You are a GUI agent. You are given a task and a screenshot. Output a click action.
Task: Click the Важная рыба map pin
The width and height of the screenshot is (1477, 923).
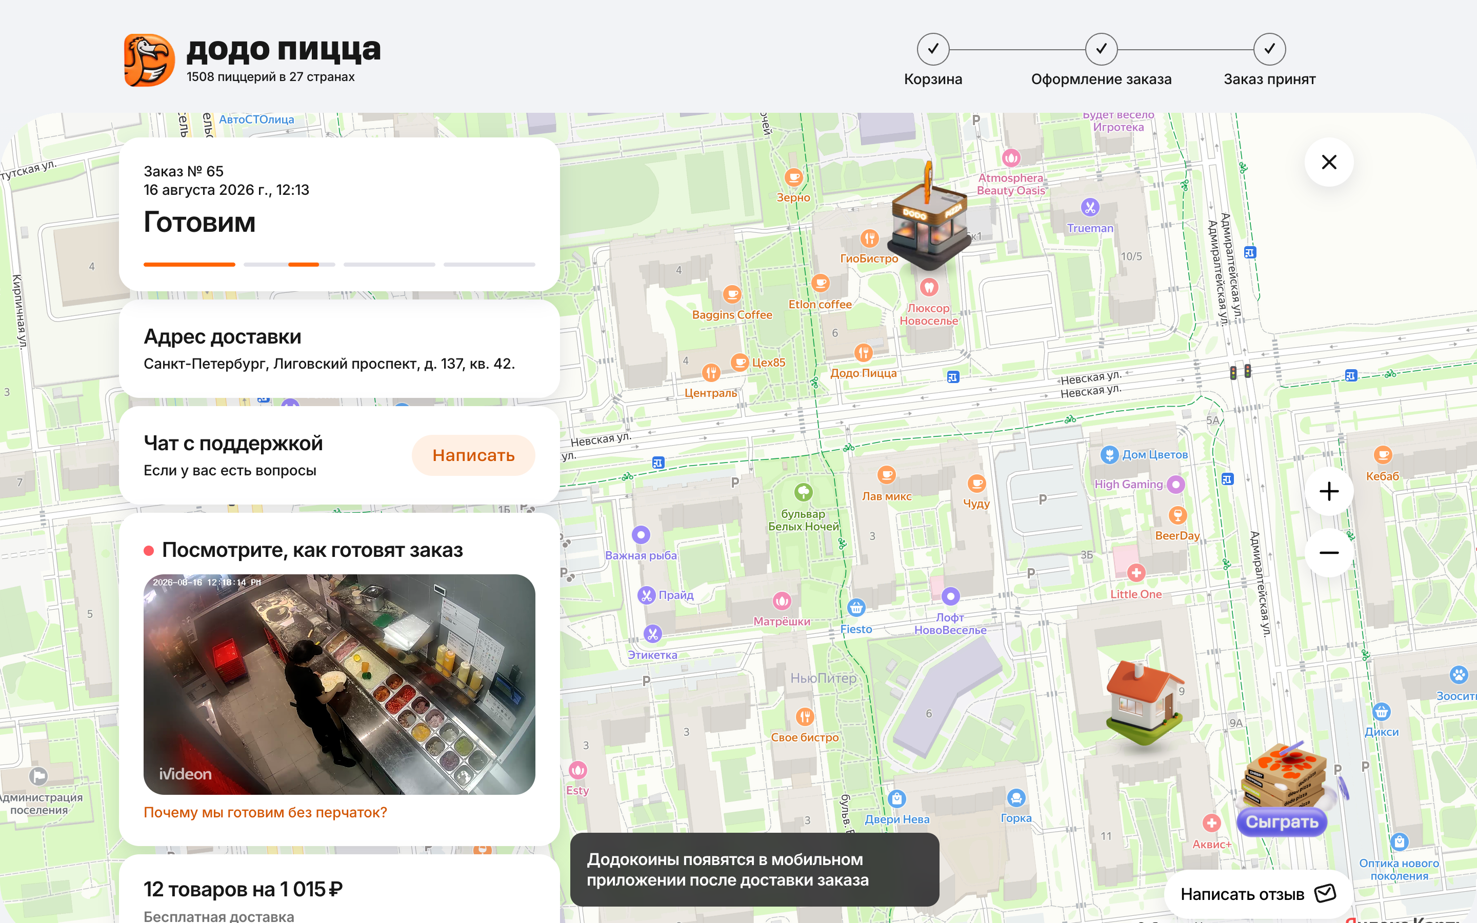(641, 535)
